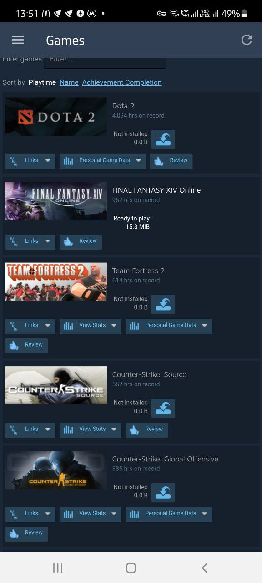Viewport: 262px width, 583px height.
Task: Select Playtime sort option
Action: (x=42, y=82)
